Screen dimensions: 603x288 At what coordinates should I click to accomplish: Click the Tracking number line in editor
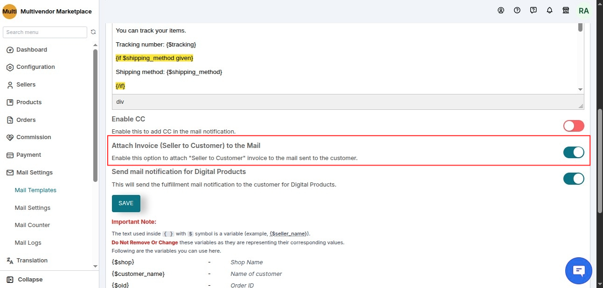click(x=156, y=45)
